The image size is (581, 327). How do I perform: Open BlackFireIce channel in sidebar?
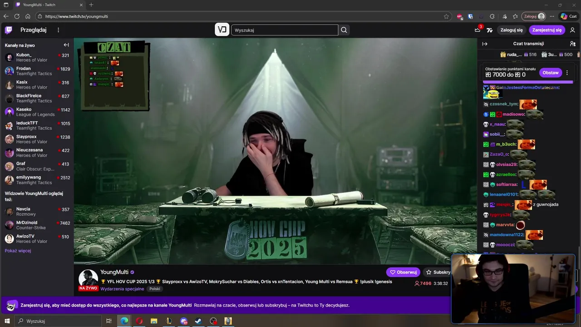[37, 99]
